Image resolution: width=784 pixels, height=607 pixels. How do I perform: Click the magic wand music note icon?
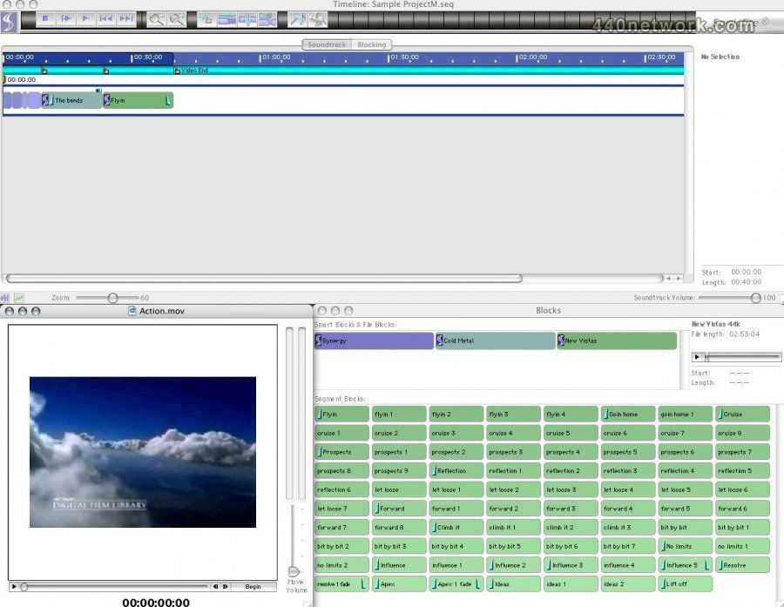pyautogui.click(x=298, y=19)
